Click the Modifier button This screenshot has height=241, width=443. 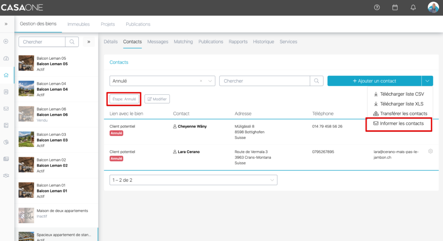click(x=157, y=99)
